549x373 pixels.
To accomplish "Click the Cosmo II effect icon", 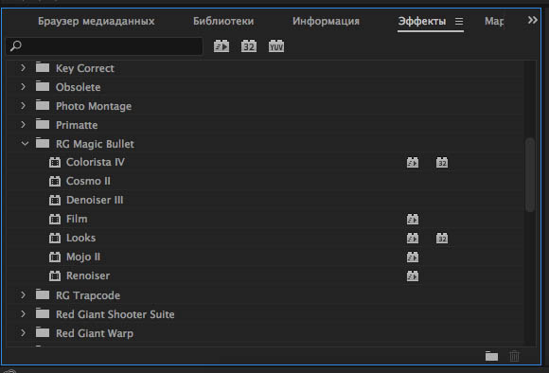I will (55, 182).
